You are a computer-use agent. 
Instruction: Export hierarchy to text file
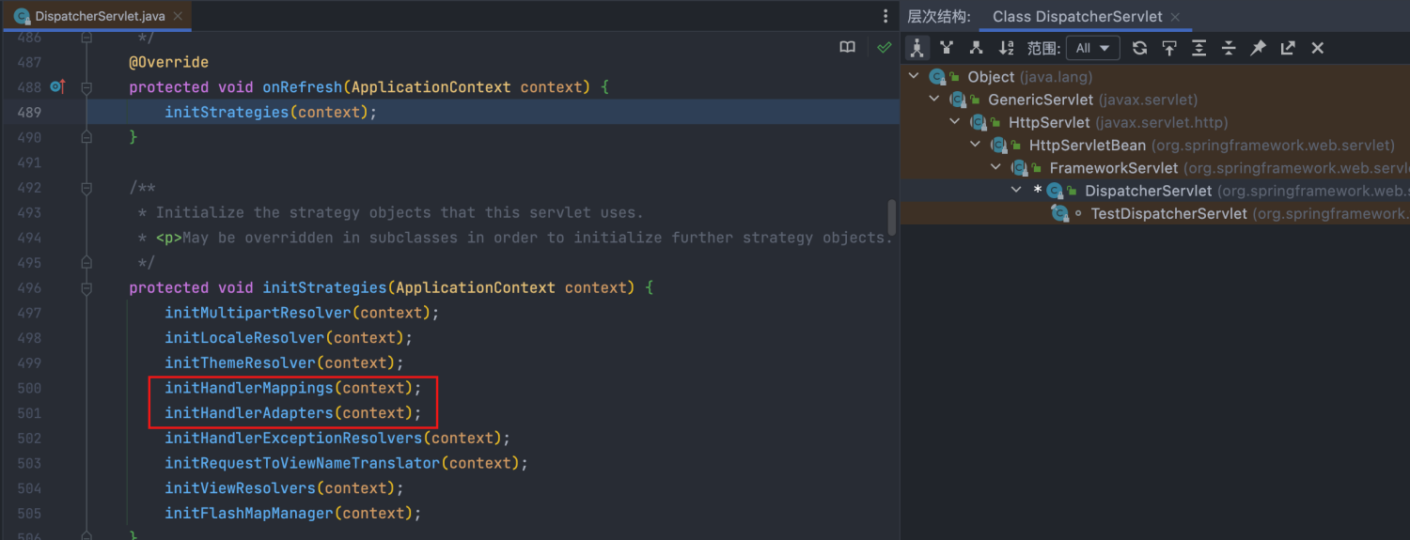click(x=1288, y=48)
